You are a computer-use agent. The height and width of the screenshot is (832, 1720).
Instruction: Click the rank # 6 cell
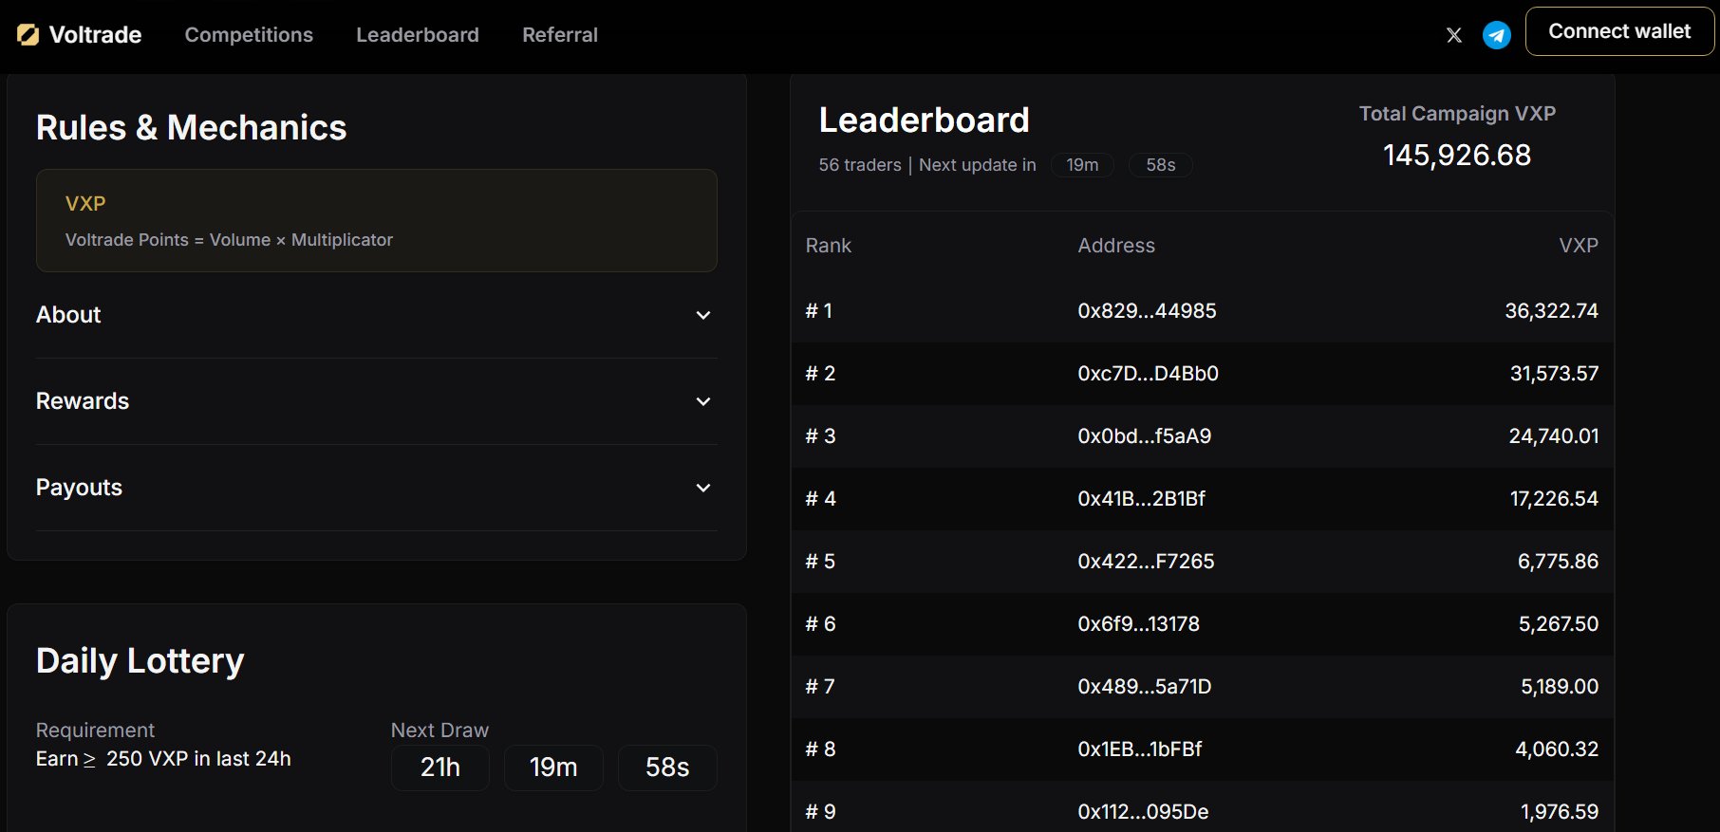click(x=821, y=624)
